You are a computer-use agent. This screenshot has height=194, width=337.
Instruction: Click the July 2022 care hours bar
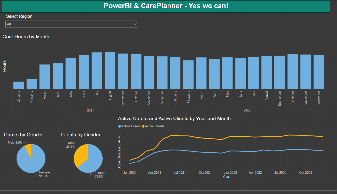point(253,73)
